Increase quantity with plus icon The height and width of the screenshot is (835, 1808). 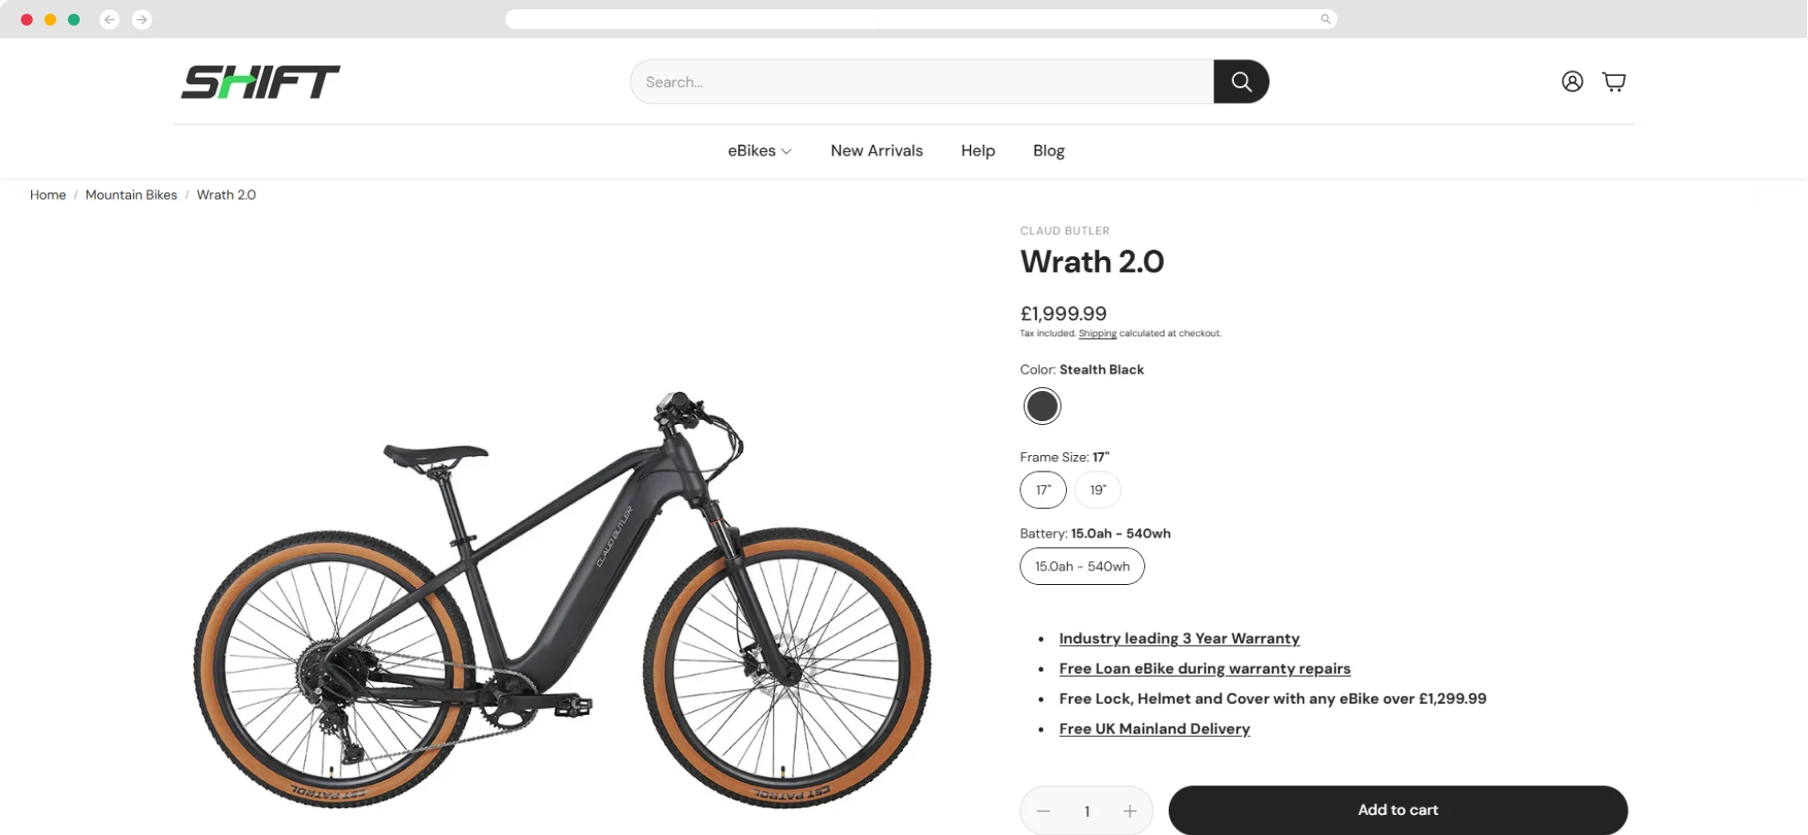1129,811
